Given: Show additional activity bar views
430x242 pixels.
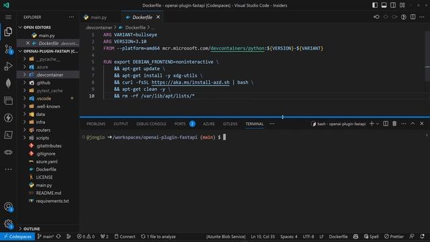Looking at the screenshot, I should tap(8, 169).
